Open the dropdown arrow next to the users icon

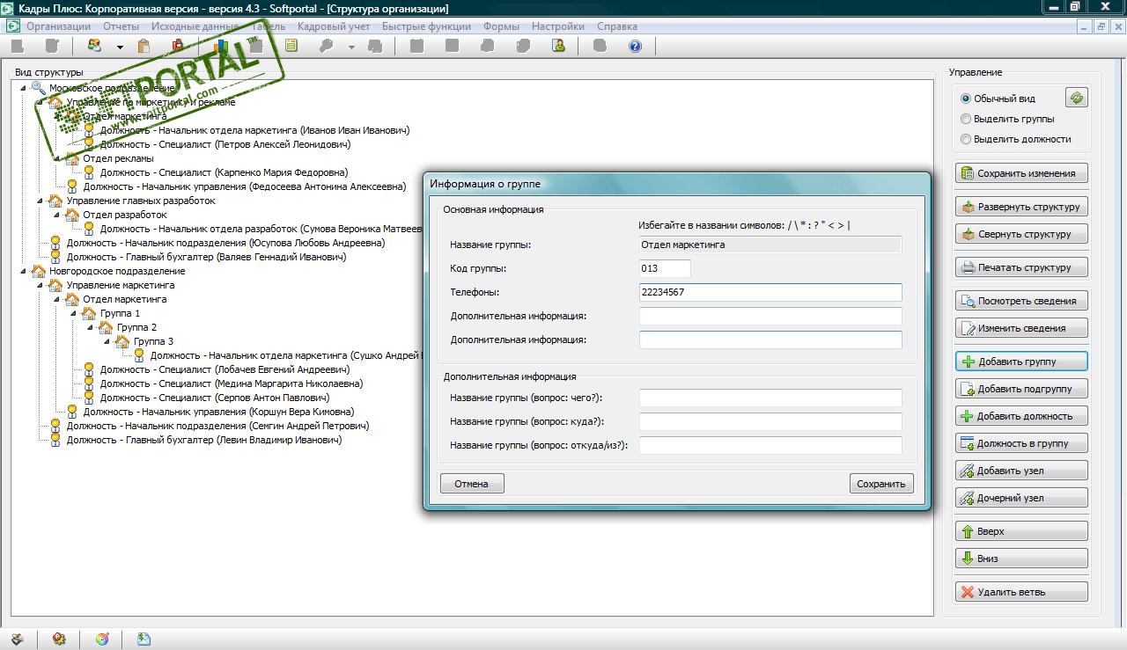(120, 47)
